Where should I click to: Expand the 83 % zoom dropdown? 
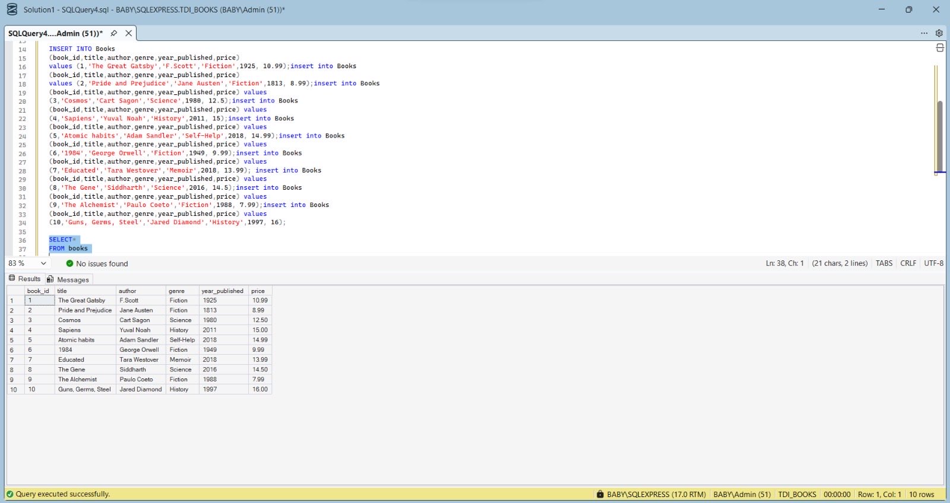(x=43, y=263)
